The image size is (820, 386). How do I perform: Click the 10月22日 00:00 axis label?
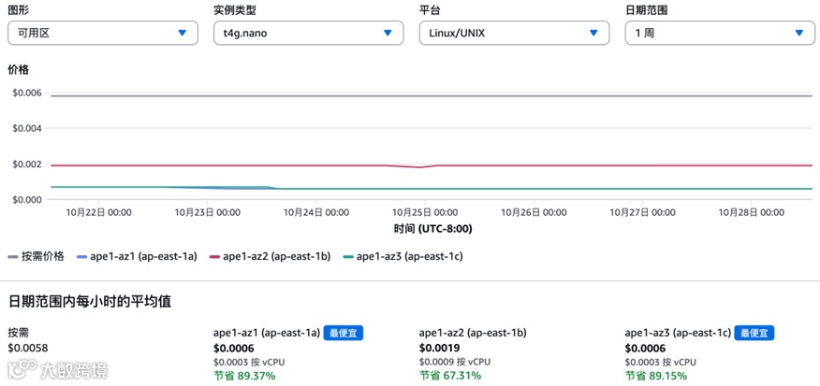(98, 212)
